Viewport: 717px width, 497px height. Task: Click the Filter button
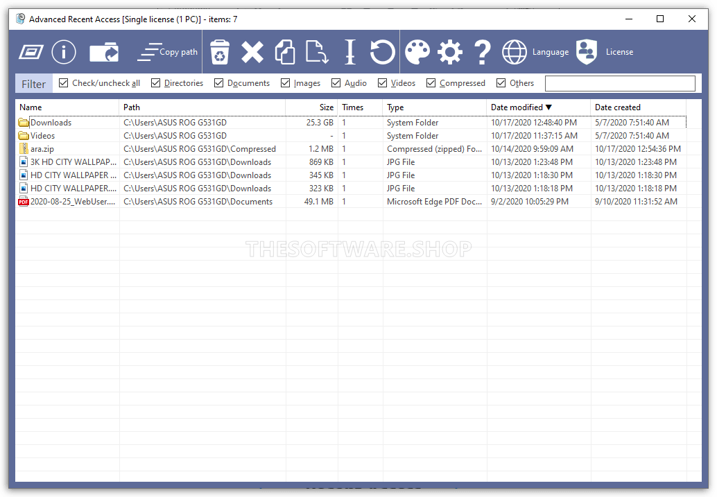(x=34, y=84)
